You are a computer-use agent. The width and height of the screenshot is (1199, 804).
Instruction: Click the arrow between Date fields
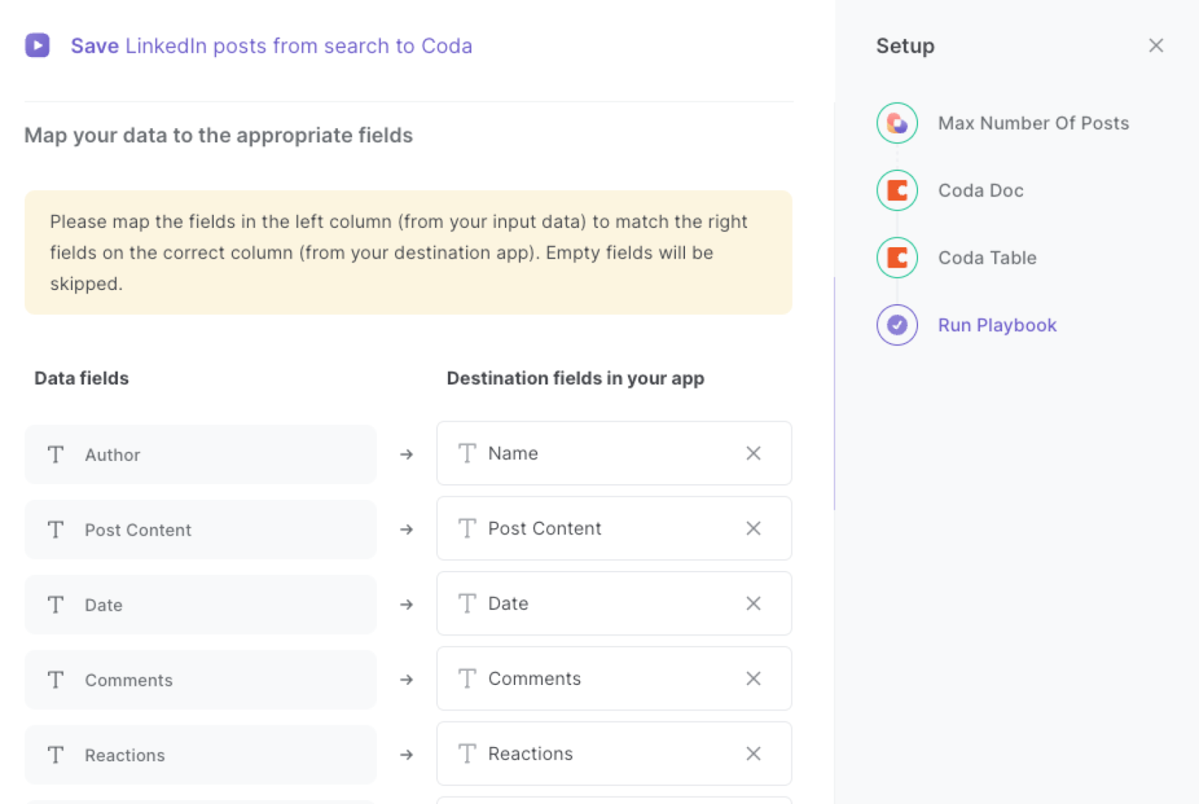coord(406,604)
